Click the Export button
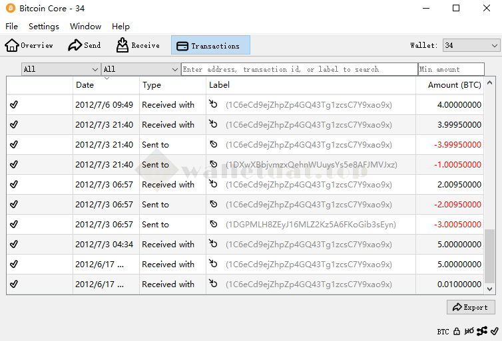The image size is (502, 341). click(x=471, y=307)
